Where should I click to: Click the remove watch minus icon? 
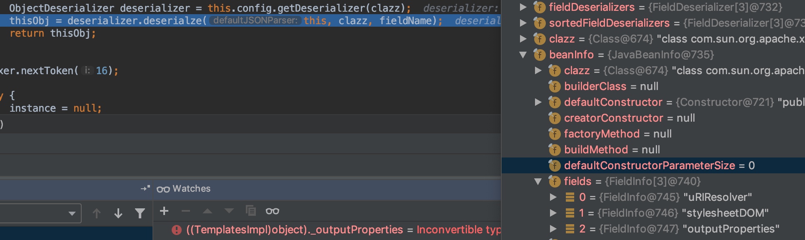(x=186, y=211)
